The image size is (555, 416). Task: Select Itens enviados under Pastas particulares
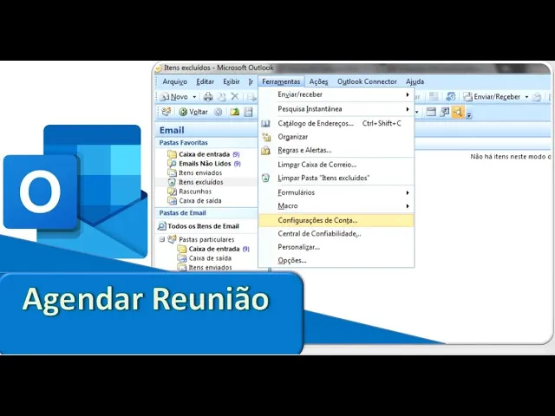pos(205,268)
